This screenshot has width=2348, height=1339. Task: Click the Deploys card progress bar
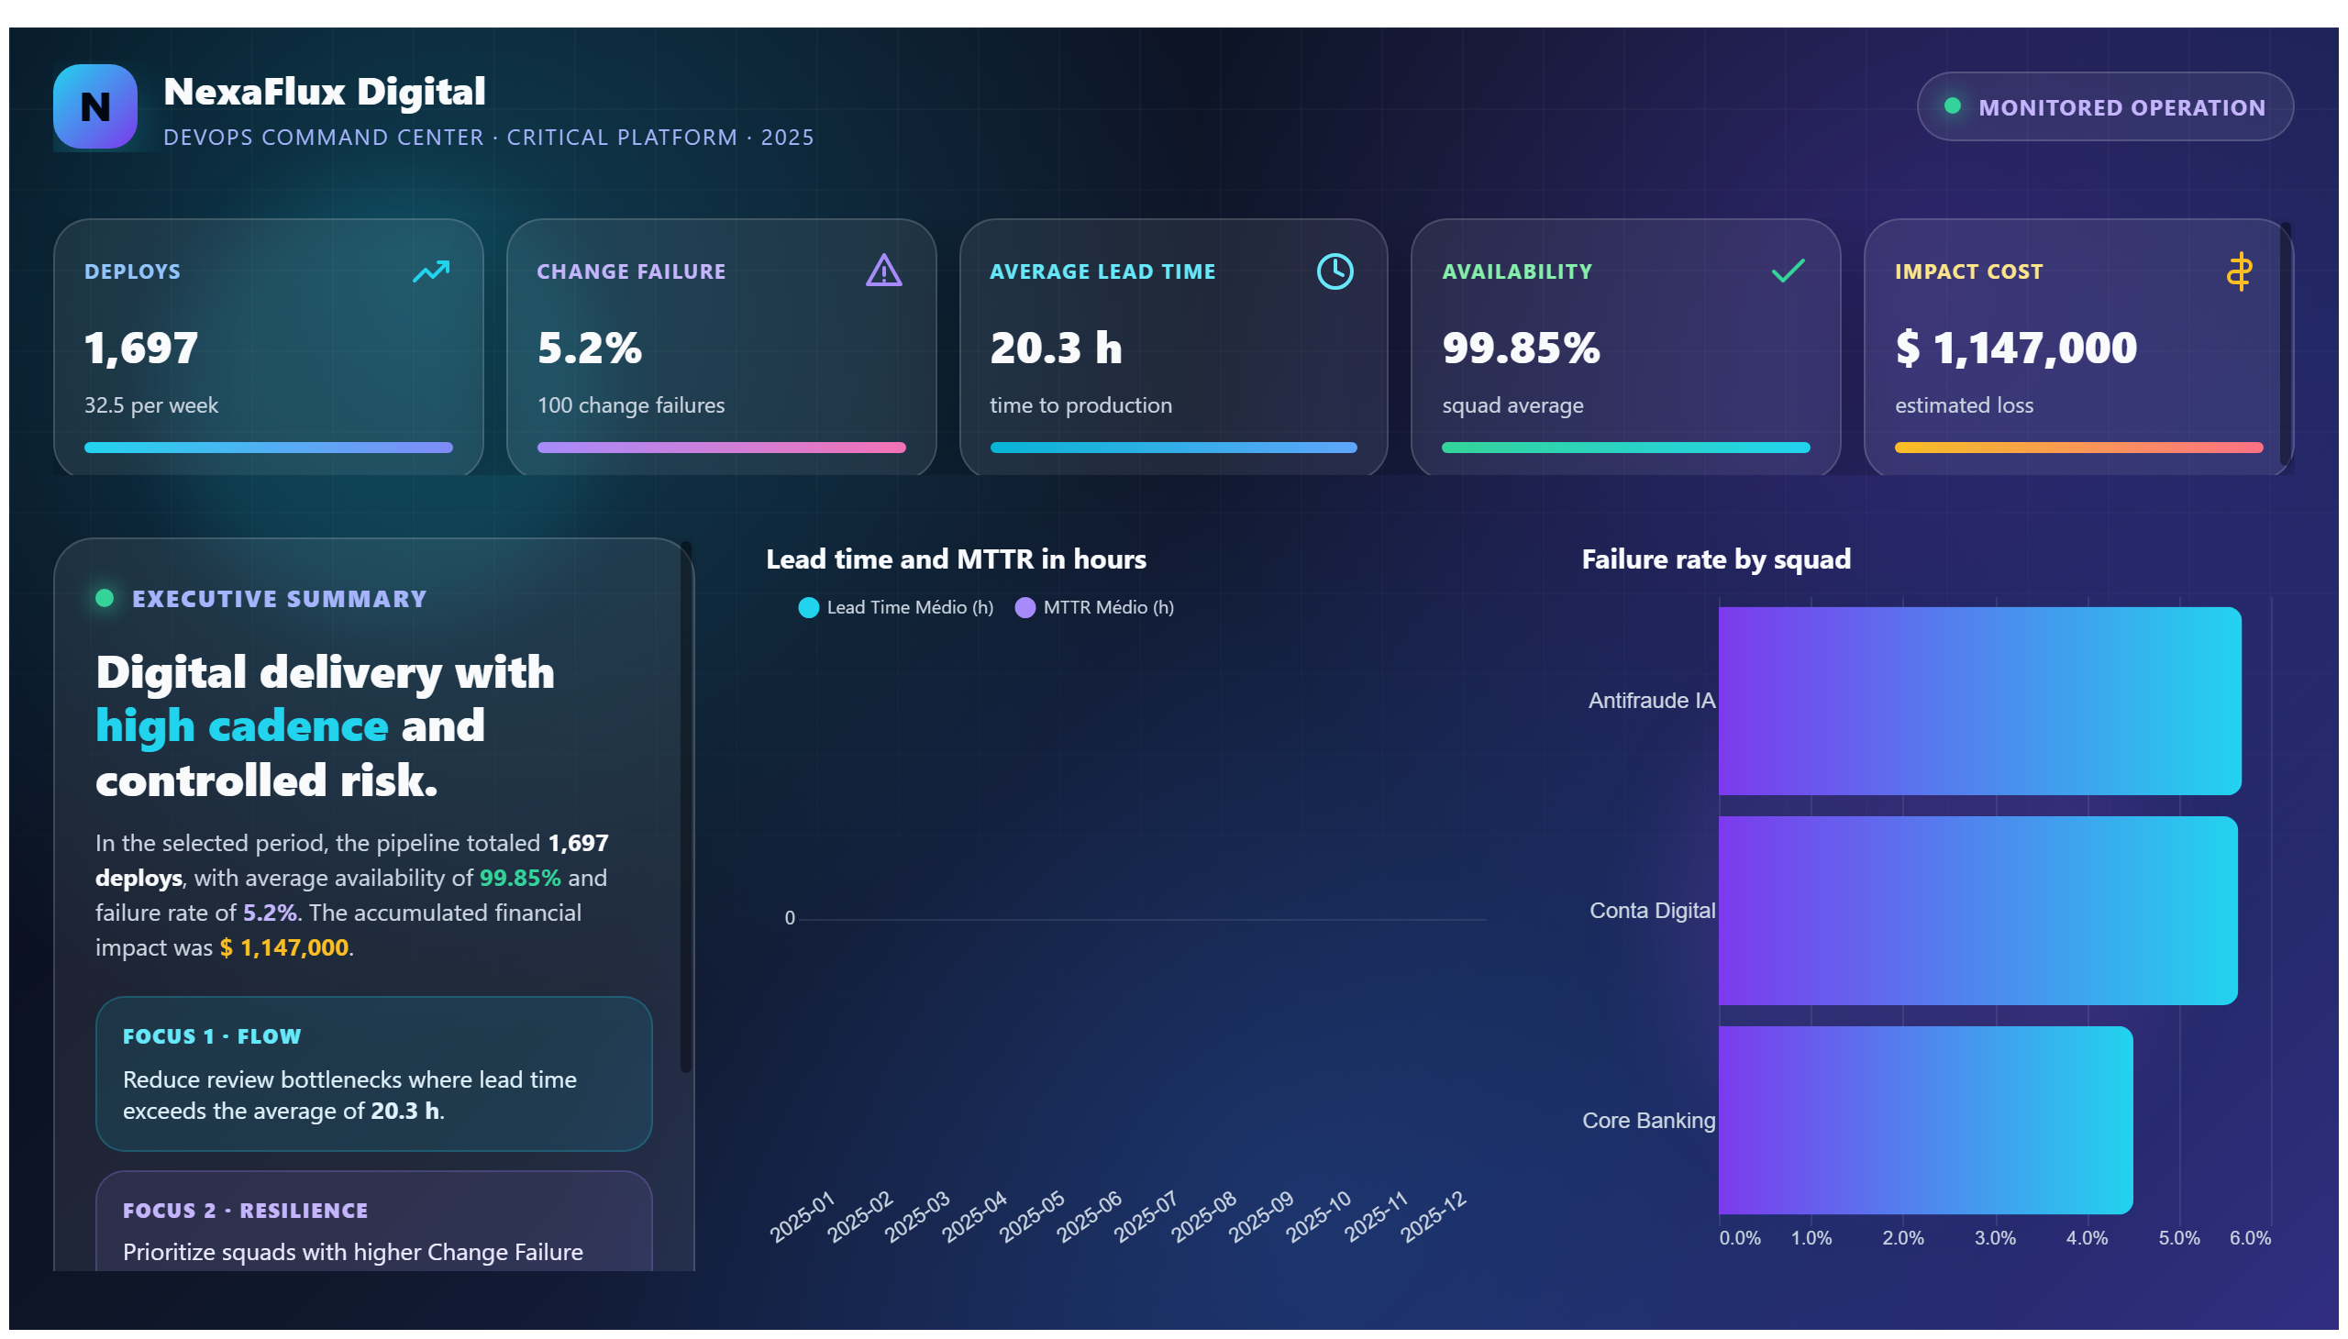269,448
